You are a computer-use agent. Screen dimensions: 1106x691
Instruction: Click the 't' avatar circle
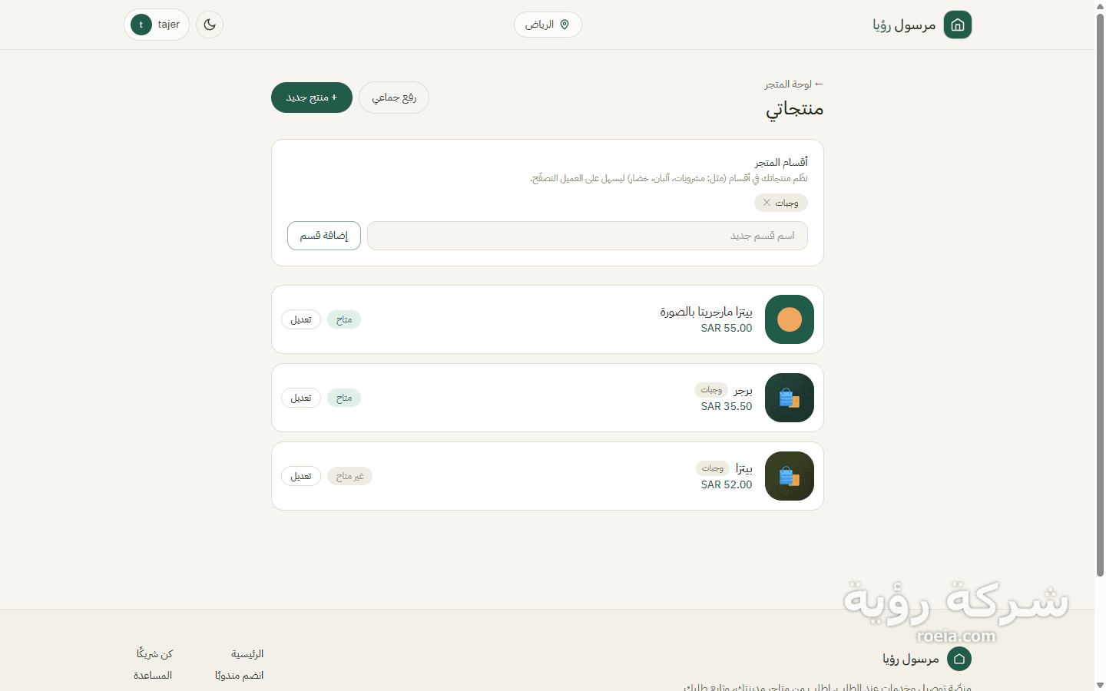(141, 25)
